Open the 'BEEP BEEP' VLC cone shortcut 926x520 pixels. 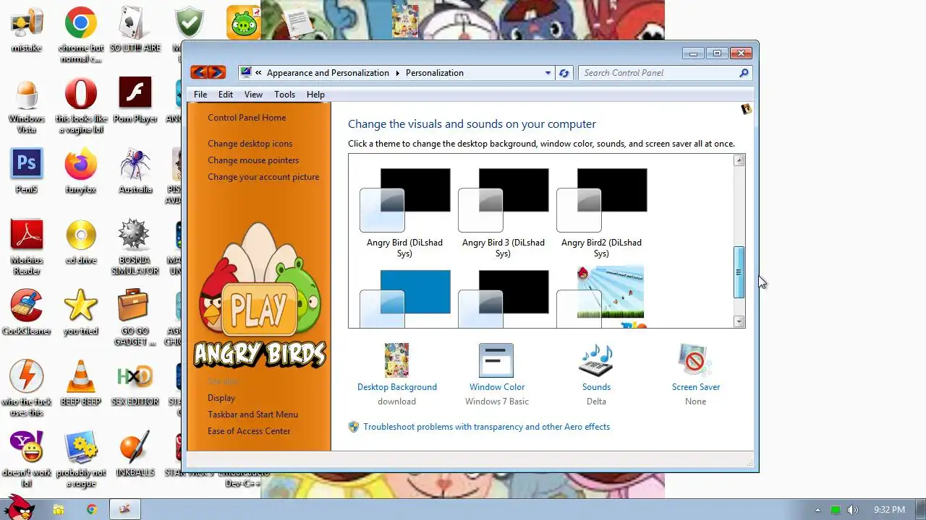click(x=81, y=383)
